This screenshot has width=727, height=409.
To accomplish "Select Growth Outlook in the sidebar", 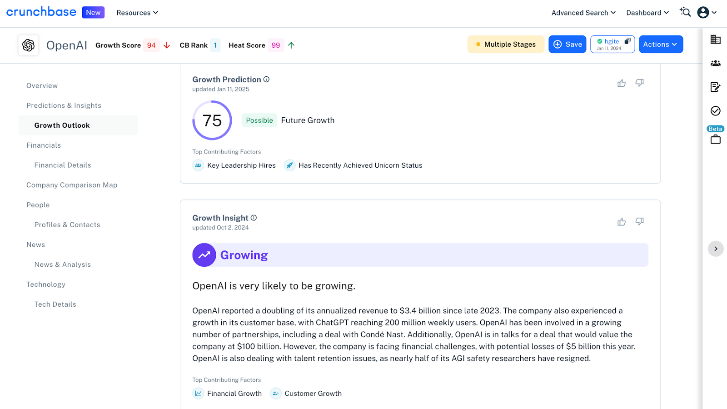I will point(78,125).
